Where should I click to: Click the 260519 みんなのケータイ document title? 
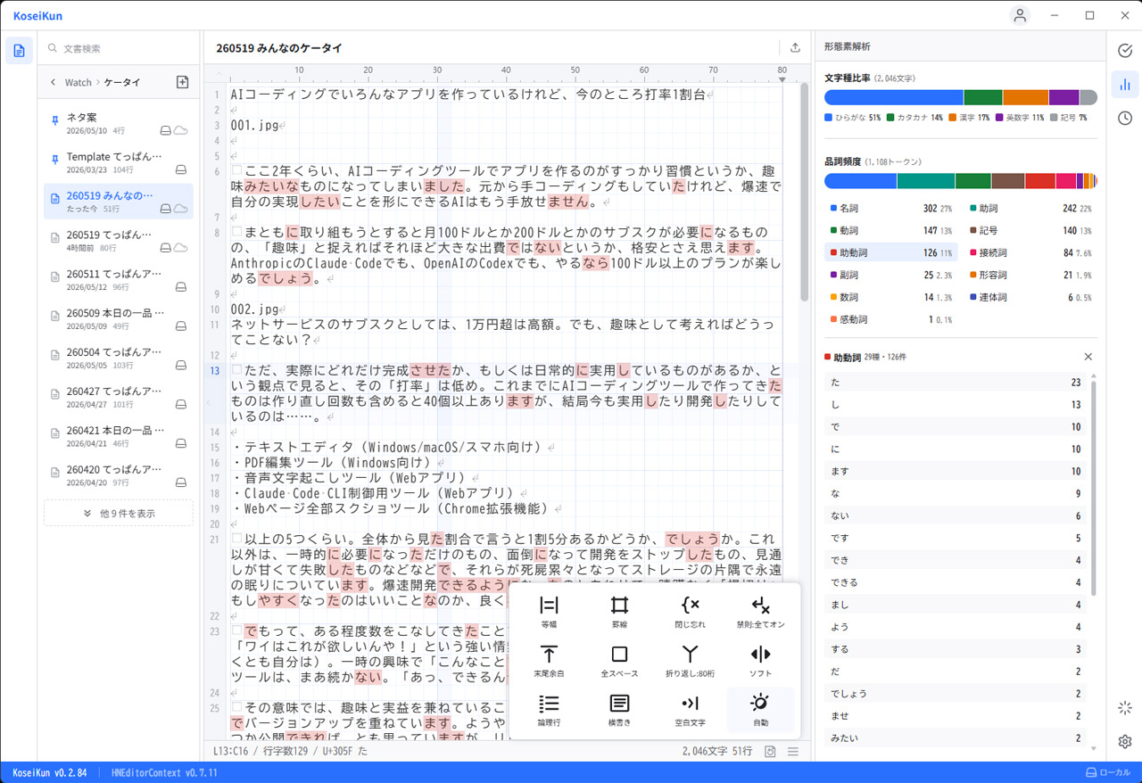coord(279,48)
